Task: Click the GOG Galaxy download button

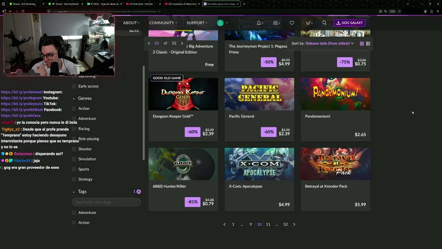Action: [x=349, y=23]
